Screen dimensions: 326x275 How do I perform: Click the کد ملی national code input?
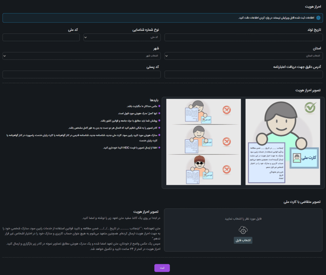click(41, 38)
